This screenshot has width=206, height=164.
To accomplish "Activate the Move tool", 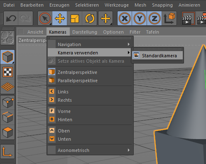I will [x=60, y=18].
